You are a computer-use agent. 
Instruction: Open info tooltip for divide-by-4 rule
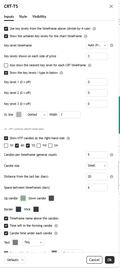point(94,29)
